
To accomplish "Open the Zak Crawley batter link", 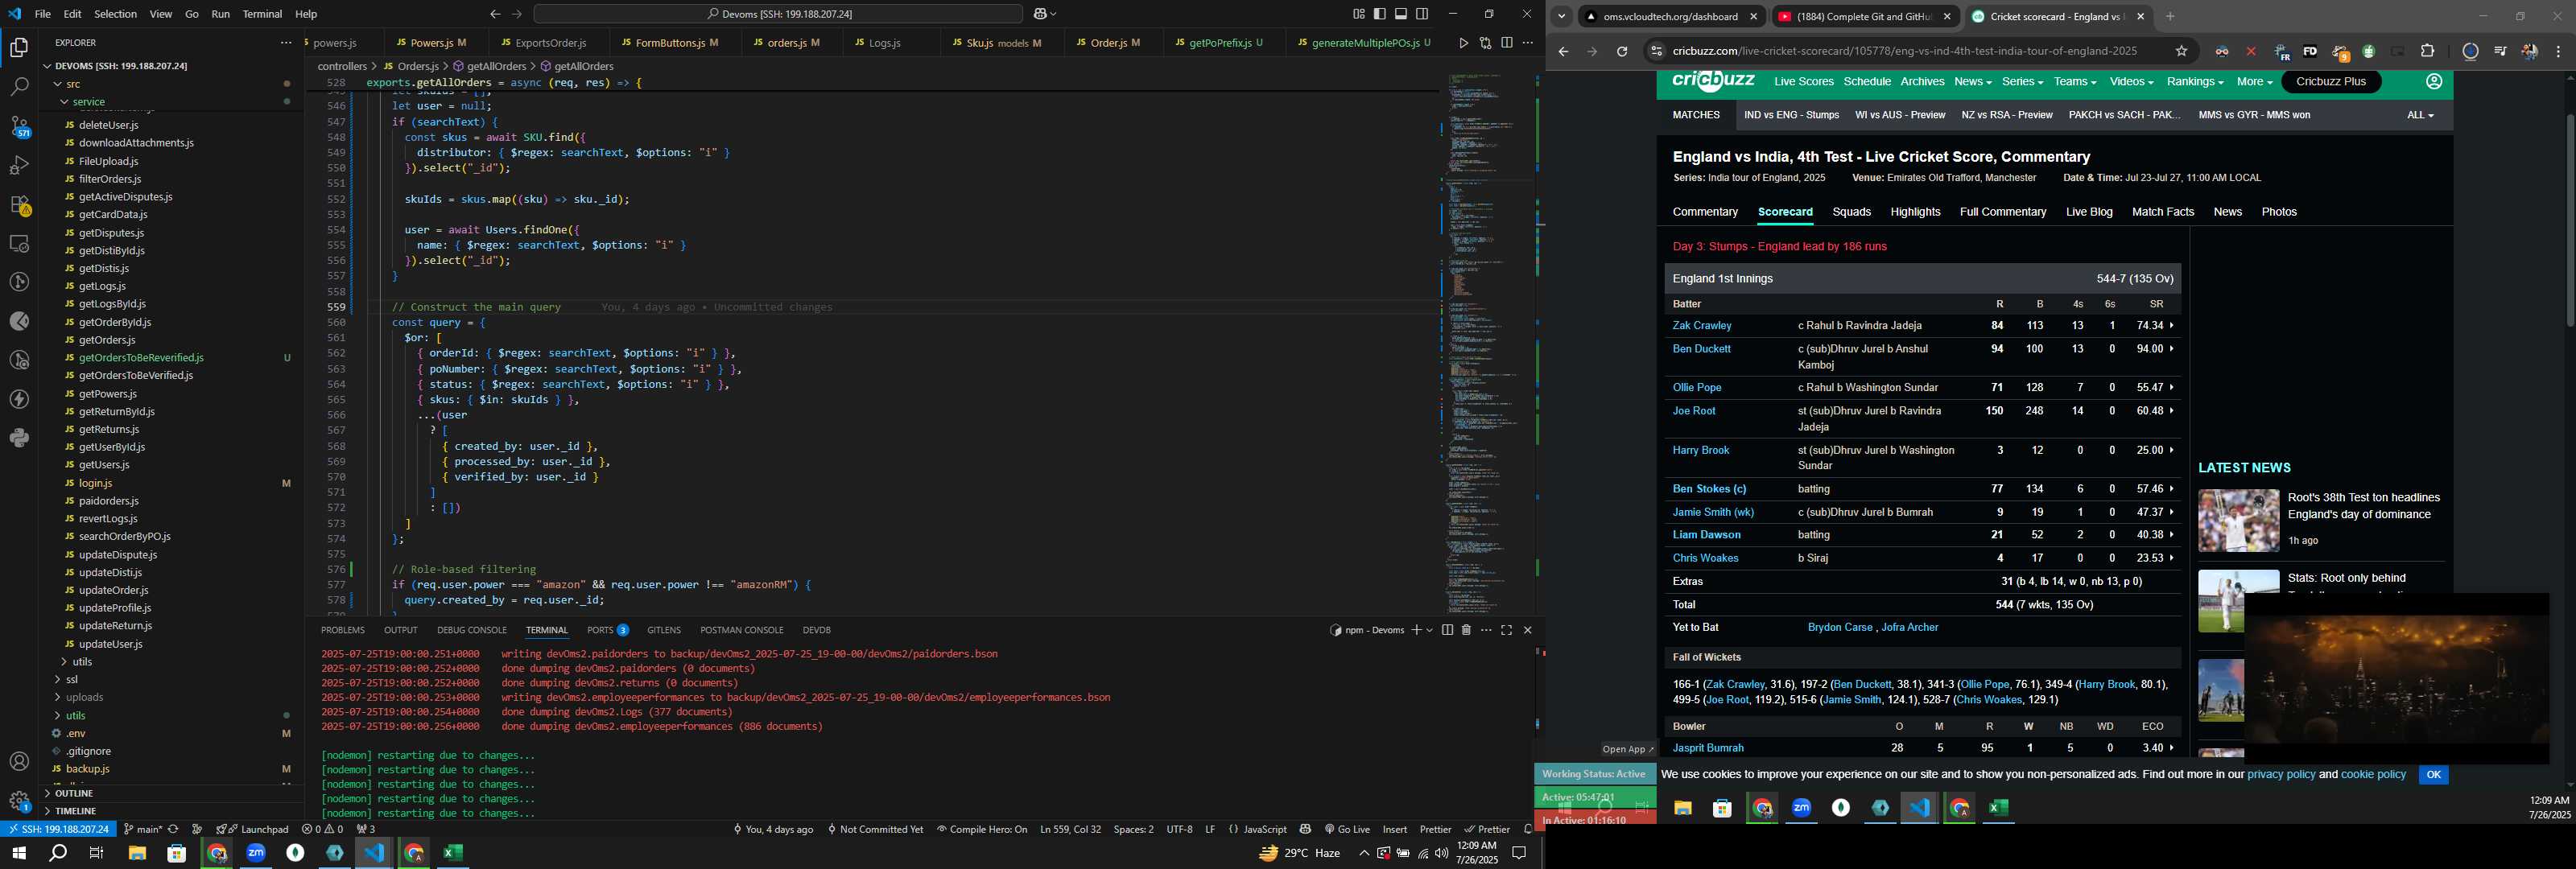I will point(1701,326).
